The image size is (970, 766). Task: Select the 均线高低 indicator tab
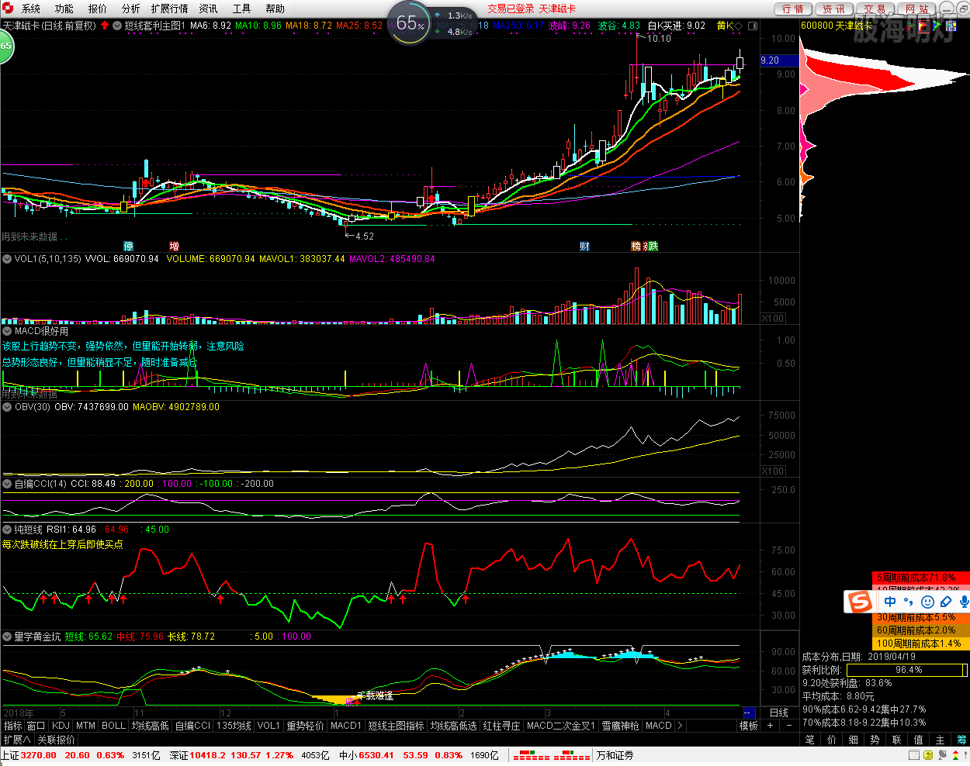click(x=151, y=726)
